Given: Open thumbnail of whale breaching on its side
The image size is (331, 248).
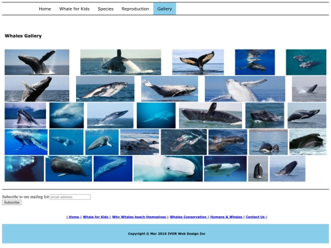Looking at the screenshot, I should coord(105,89).
